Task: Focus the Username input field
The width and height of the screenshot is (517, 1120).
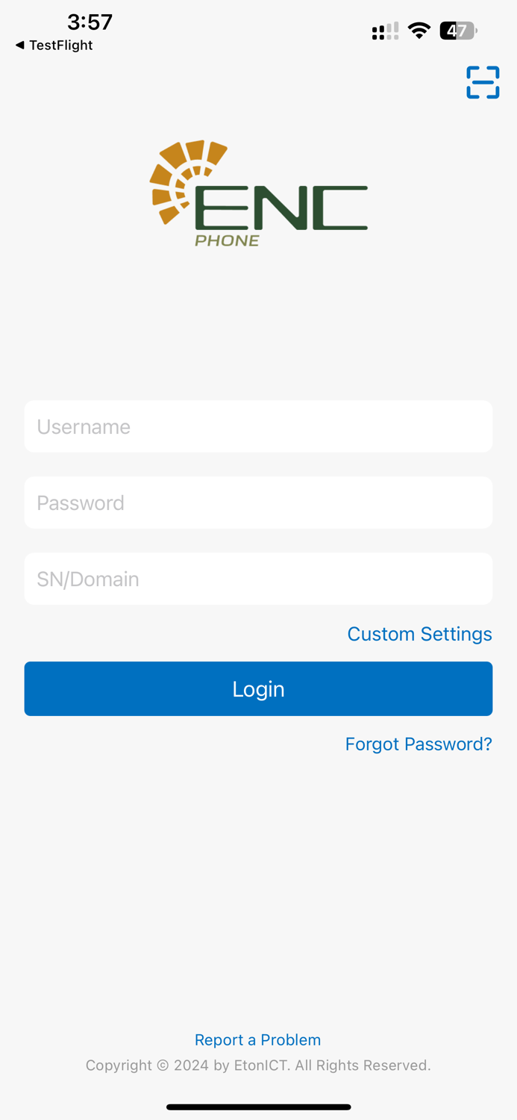Action: tap(258, 426)
